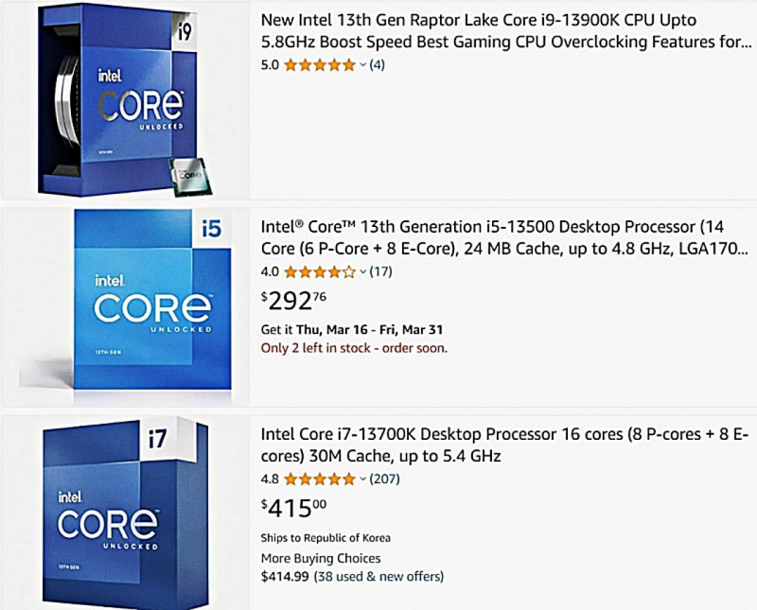This screenshot has width=757, height=610.
Task: Open the Core i7-13700K product image
Action: point(125,512)
